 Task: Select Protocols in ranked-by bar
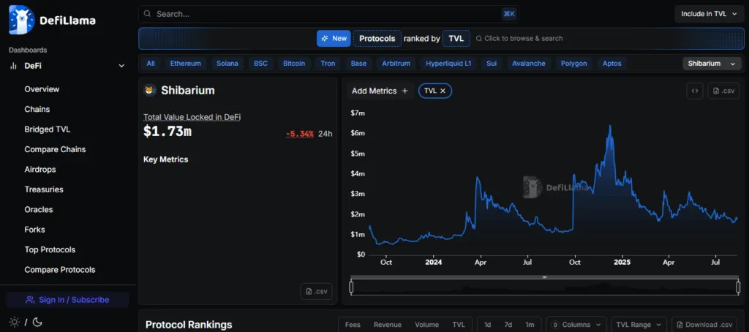click(377, 38)
